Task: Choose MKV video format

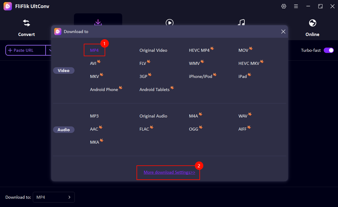Action: (x=94, y=77)
